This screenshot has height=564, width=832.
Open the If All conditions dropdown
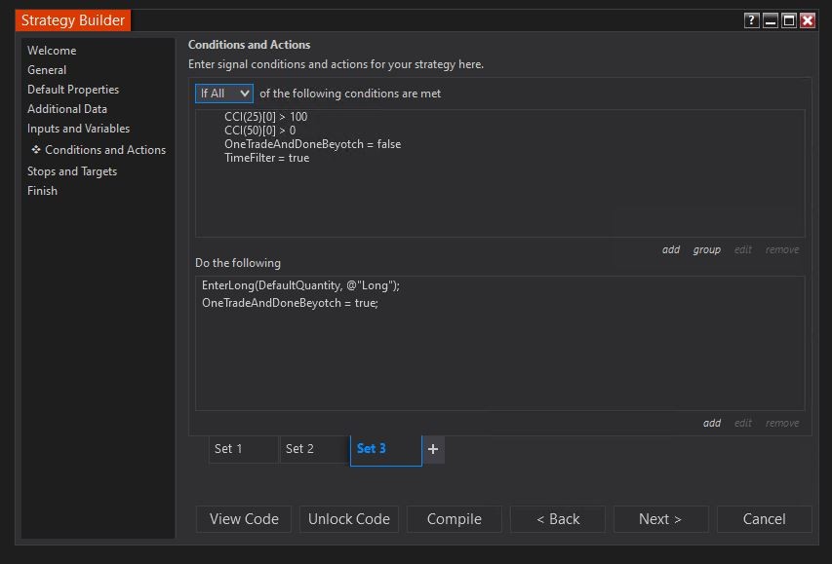click(224, 94)
